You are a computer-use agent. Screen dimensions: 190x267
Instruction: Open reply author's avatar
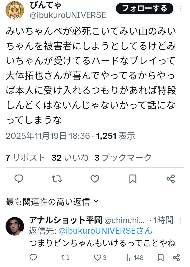click(15, 226)
